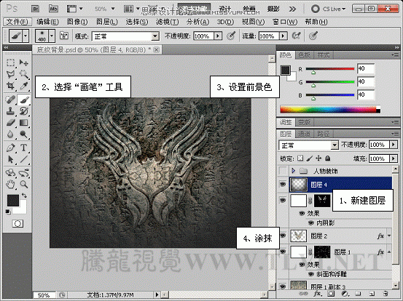
Task: Select the Line tool
Action: tap(24, 159)
